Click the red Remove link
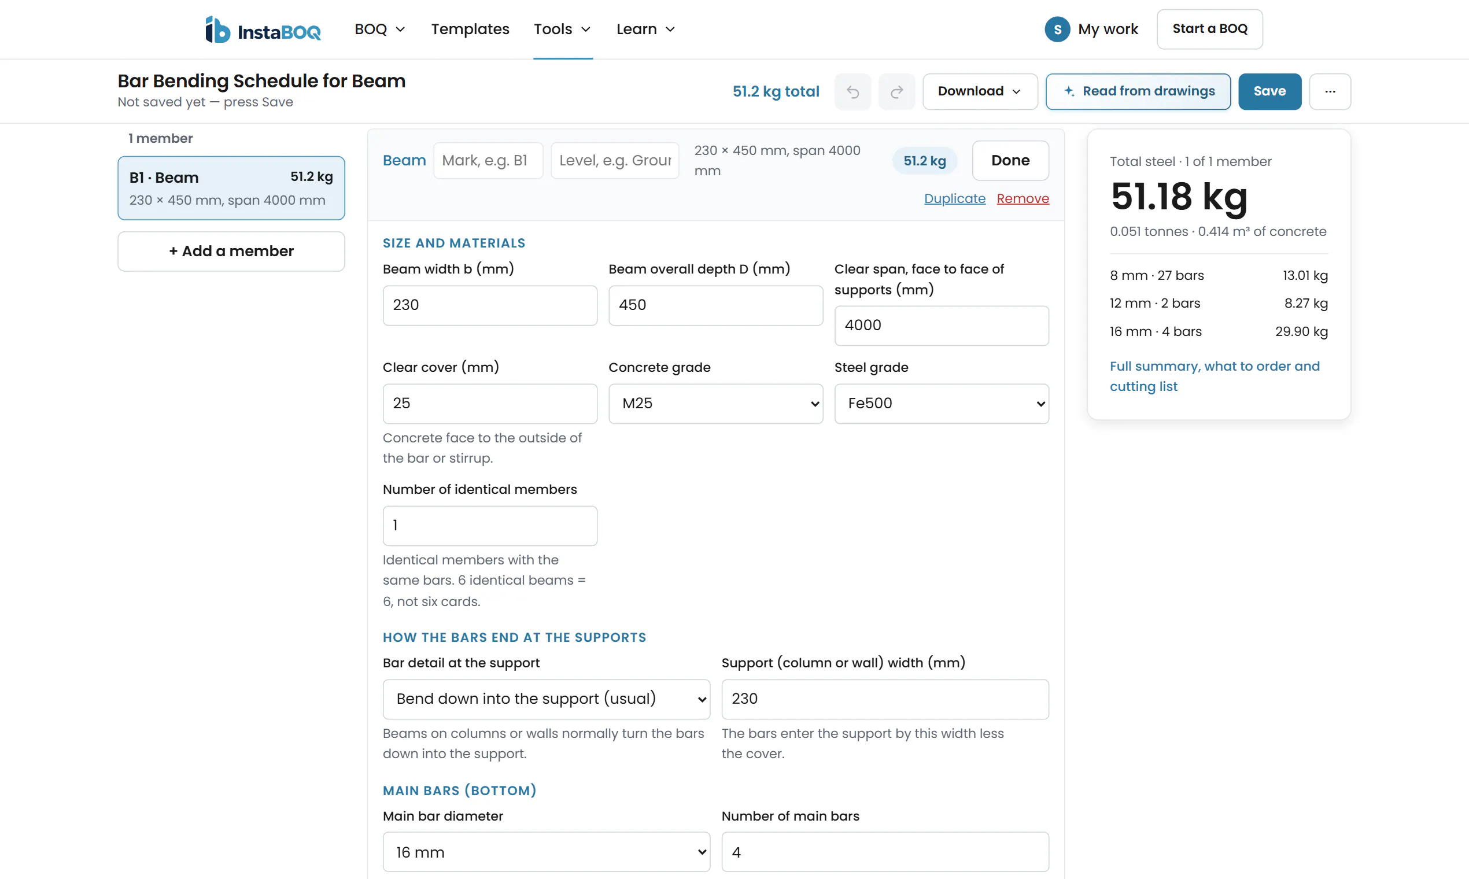Screen dimensions: 1469x879 coord(1023,198)
